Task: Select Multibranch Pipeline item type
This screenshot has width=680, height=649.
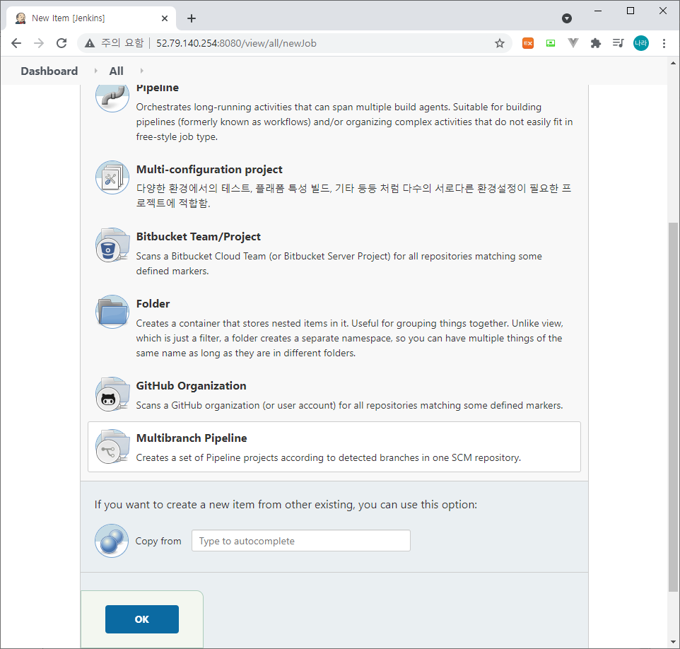Action: (x=334, y=447)
